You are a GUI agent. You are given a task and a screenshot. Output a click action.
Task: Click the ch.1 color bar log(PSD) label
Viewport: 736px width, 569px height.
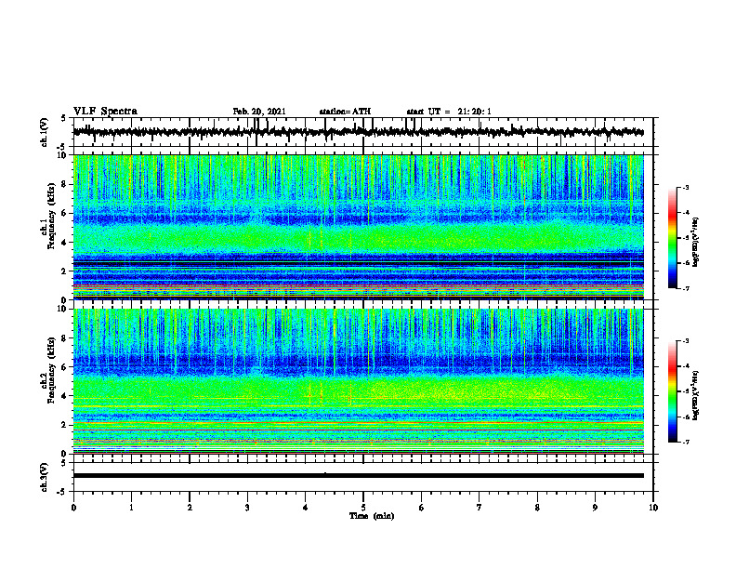[x=696, y=243]
